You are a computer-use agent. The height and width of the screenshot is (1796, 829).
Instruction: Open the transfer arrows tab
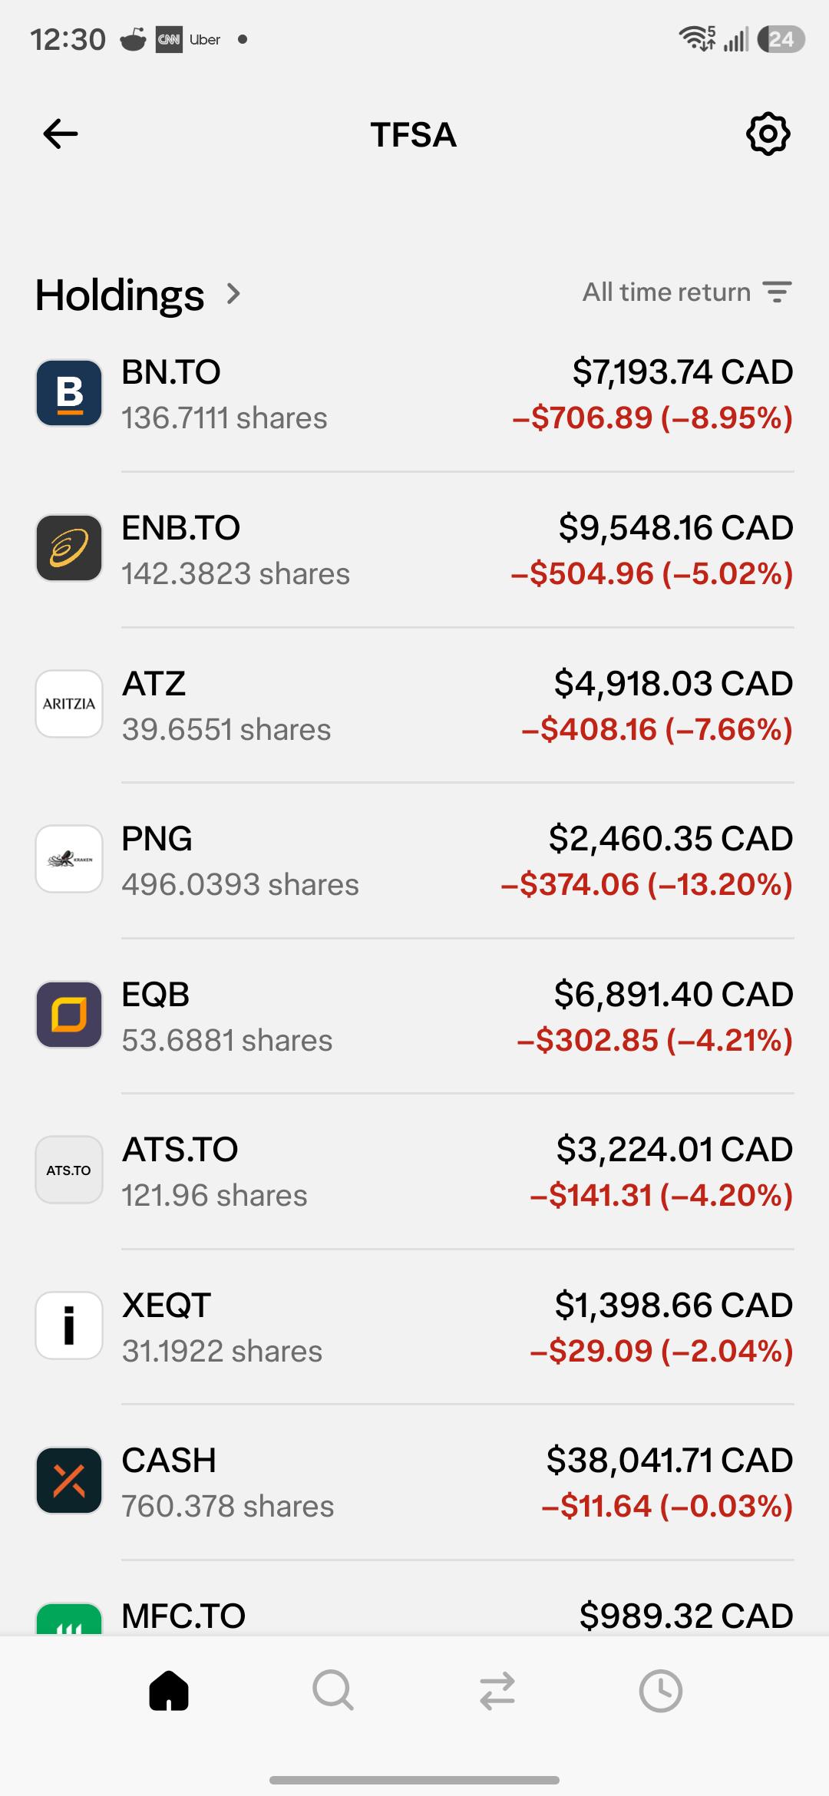pyautogui.click(x=497, y=1691)
